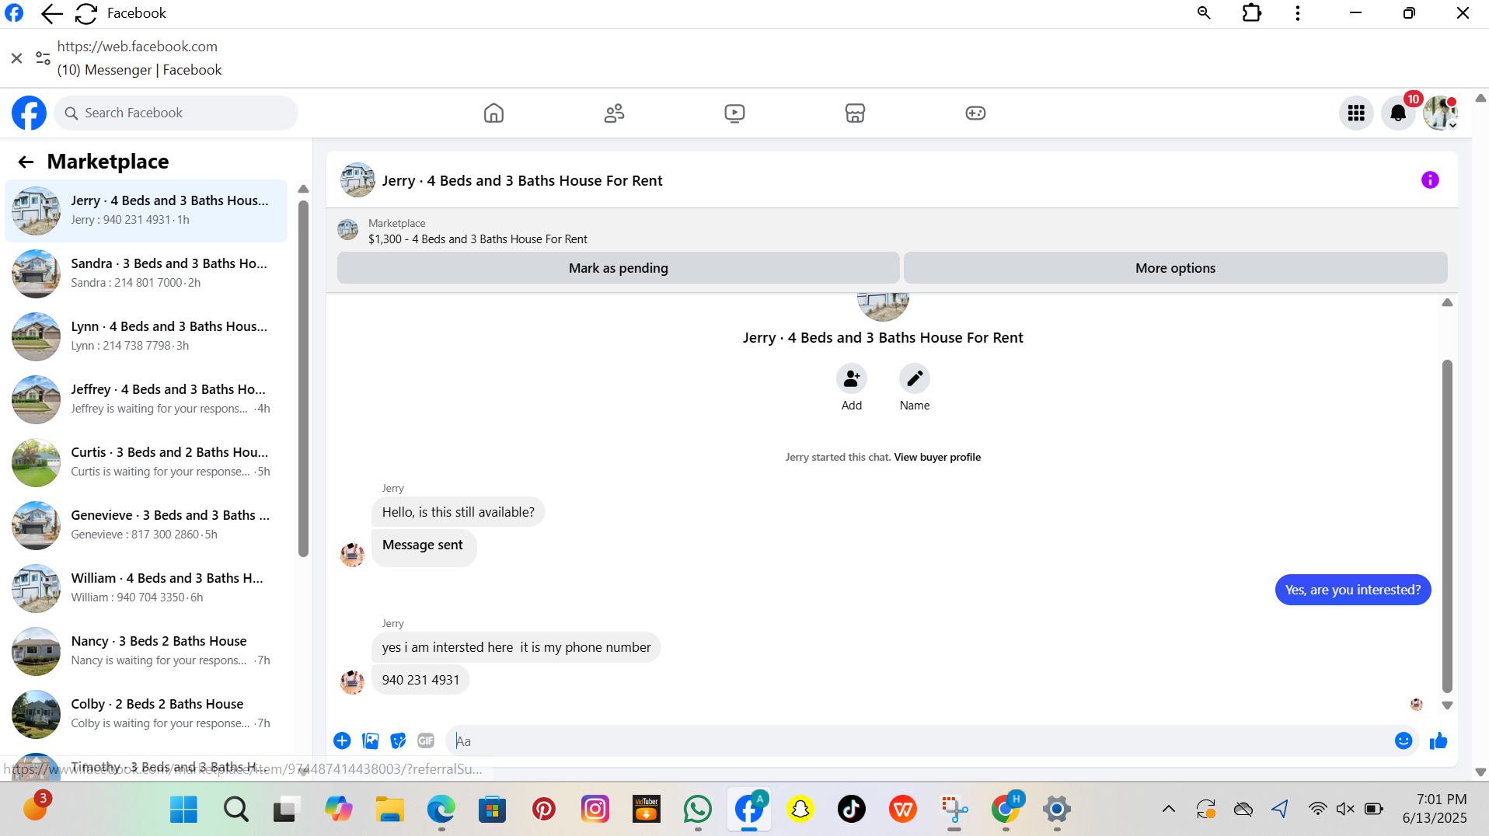Click 'Hello, is this still available?' message
Image resolution: width=1489 pixels, height=836 pixels.
tap(458, 512)
